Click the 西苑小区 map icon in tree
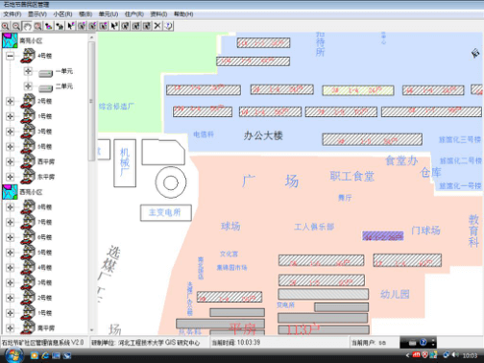 (10, 192)
